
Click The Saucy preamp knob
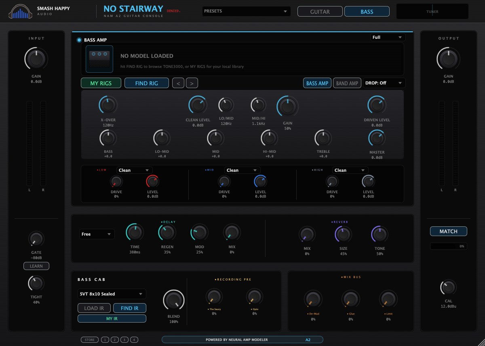point(214,297)
